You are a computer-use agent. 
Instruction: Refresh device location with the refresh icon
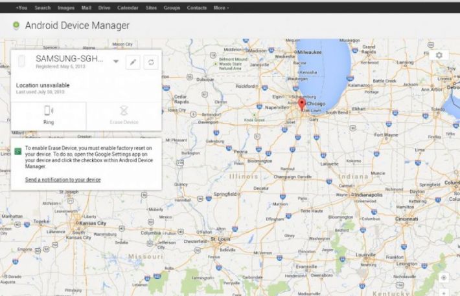[x=151, y=61]
